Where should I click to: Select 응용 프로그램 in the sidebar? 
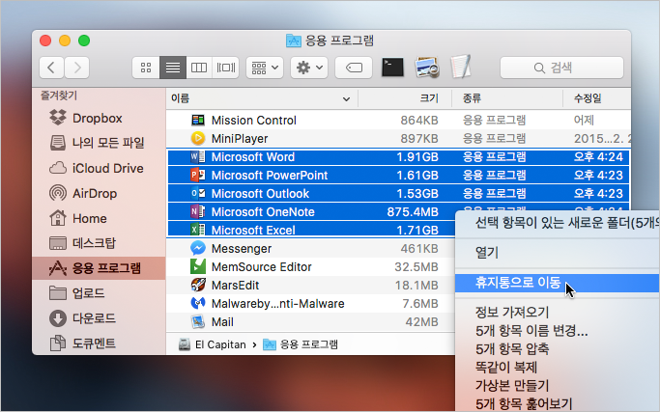point(99,268)
